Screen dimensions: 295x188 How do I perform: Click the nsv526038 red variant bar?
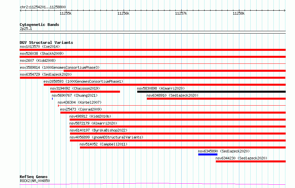point(152,57)
